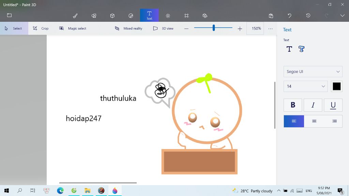Click the Paste icon
Screen dimensions: 349x196
271,16
